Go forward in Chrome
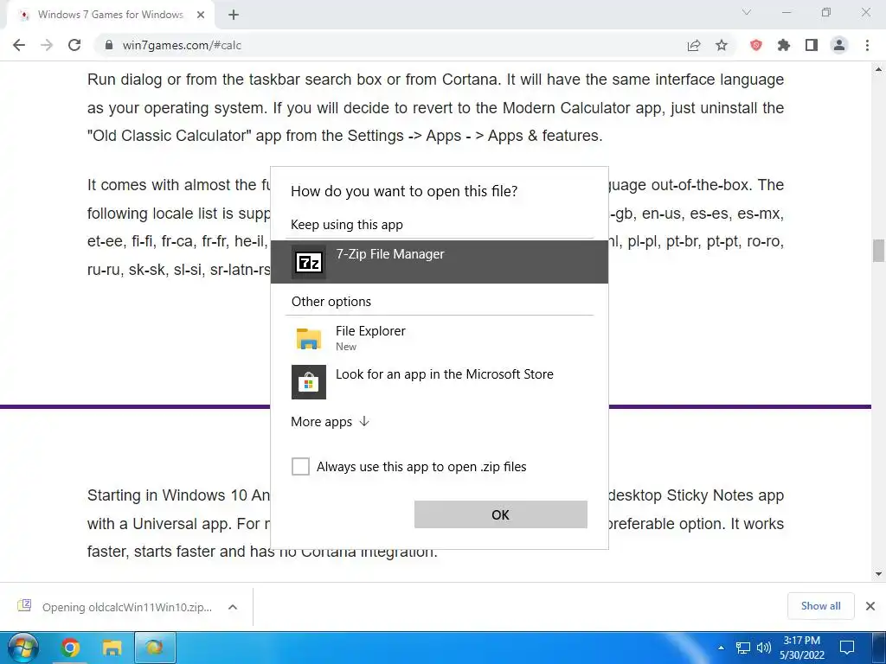The height and width of the screenshot is (664, 886). pyautogui.click(x=47, y=45)
